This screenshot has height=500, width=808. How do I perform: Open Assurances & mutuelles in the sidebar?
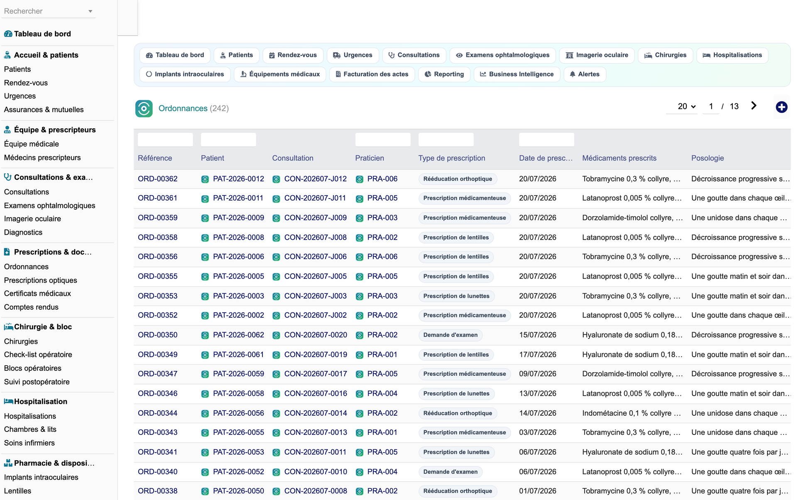coord(44,110)
